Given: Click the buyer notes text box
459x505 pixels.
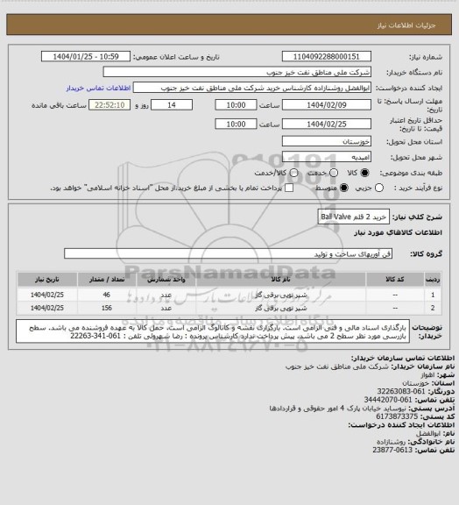Looking at the screenshot, I should click(x=213, y=331).
